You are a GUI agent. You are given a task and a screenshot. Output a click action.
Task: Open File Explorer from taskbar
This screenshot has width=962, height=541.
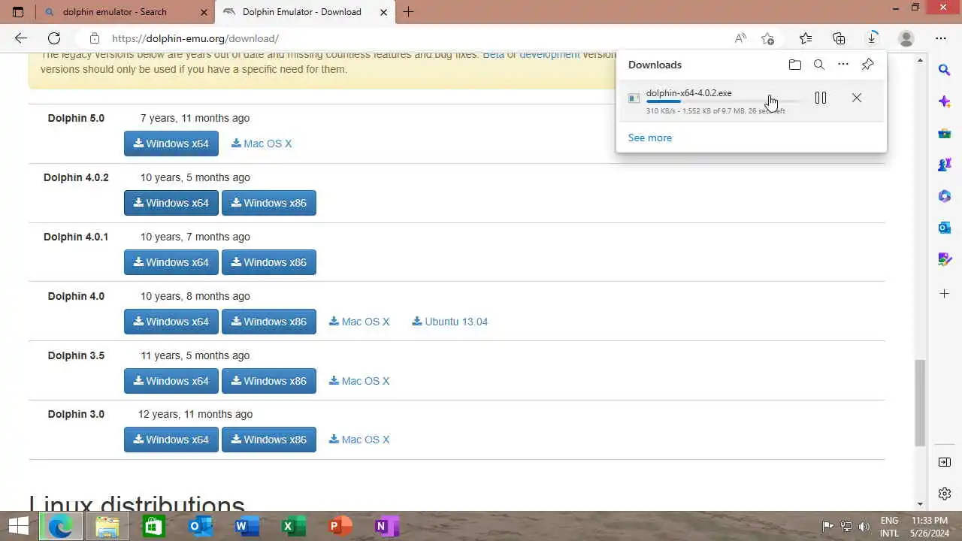point(107,527)
